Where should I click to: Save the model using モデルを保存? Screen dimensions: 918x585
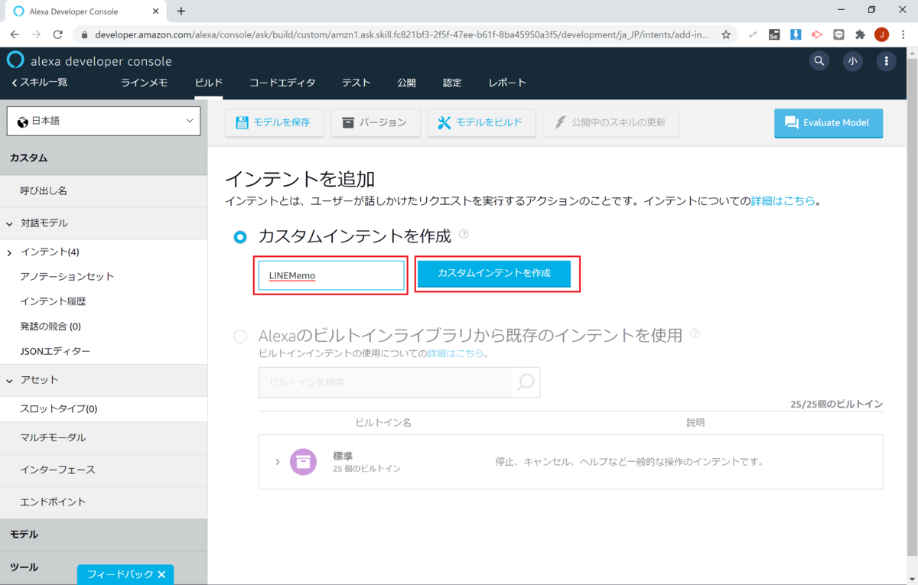[274, 122]
